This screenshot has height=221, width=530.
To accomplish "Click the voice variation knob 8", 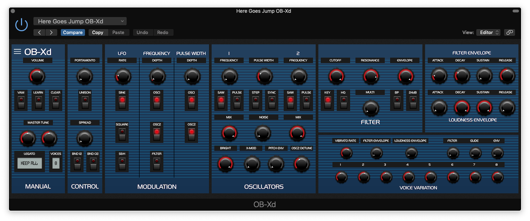I will point(497,177).
